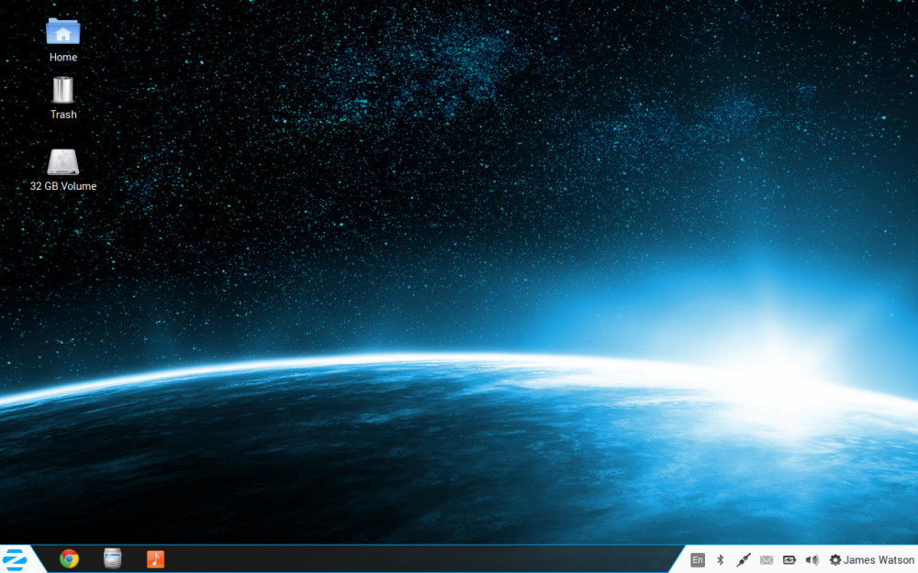Viewport: 918px width, 573px height.
Task: Select the 32 GB Volume drive icon
Action: (x=63, y=162)
